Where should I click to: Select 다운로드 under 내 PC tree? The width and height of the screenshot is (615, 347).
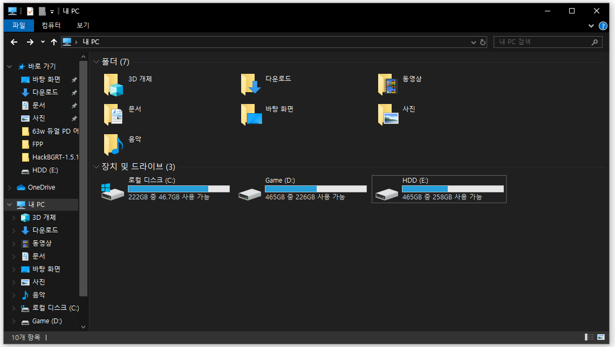click(45, 230)
